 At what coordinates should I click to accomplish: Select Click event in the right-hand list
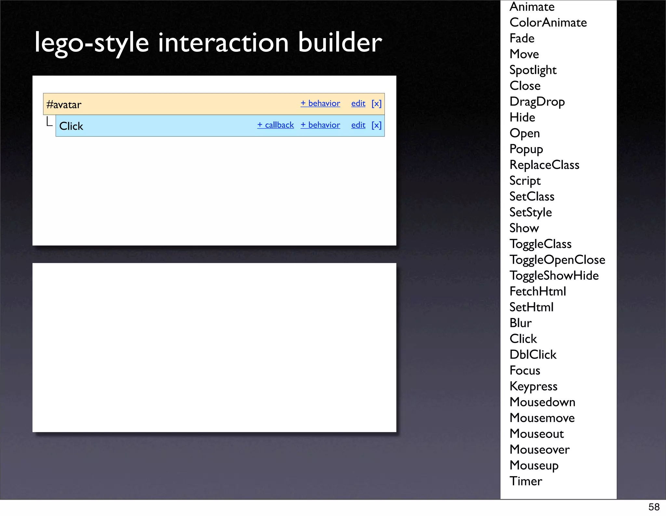pos(523,339)
